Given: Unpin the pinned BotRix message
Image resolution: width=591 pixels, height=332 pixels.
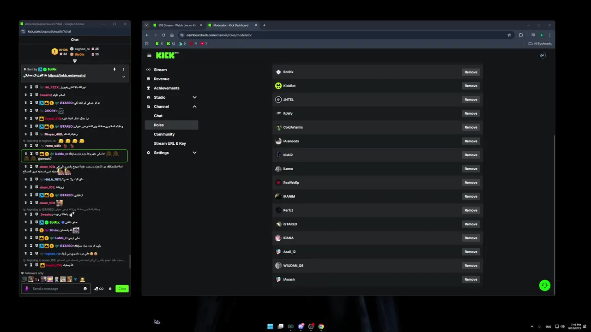Looking at the screenshot, I should (x=115, y=69).
